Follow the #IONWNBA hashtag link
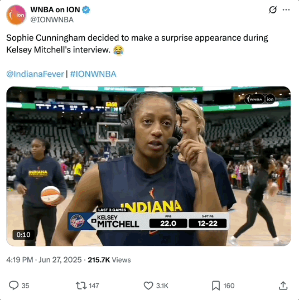Screen dimensions: 299x300 93,74
